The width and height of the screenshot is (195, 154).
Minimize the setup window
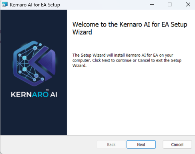152,5
